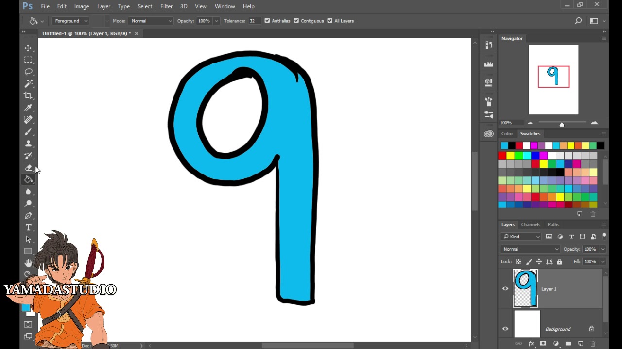Select the Lasso tool
The image size is (622, 349).
tap(28, 71)
